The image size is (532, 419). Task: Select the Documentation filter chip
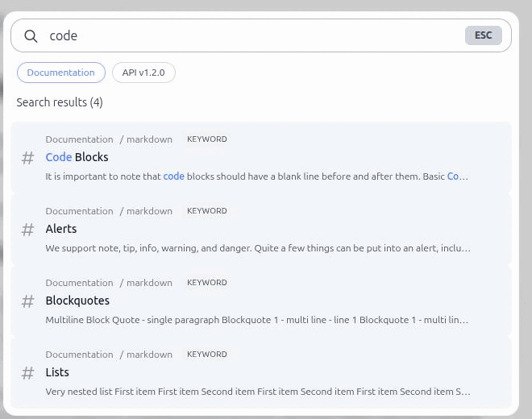click(61, 73)
